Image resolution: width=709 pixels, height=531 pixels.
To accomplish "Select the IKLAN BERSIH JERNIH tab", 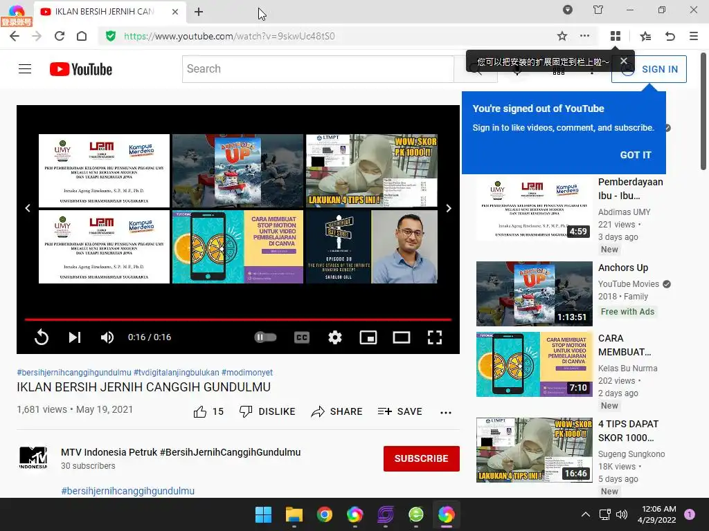I will pos(109,12).
